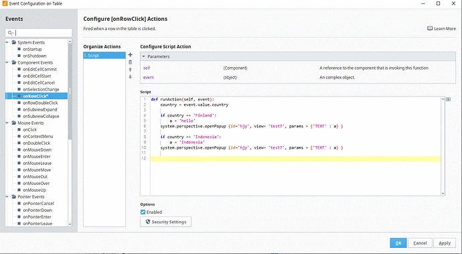
Task: Close the Event Configuration window
Action: coord(453,3)
